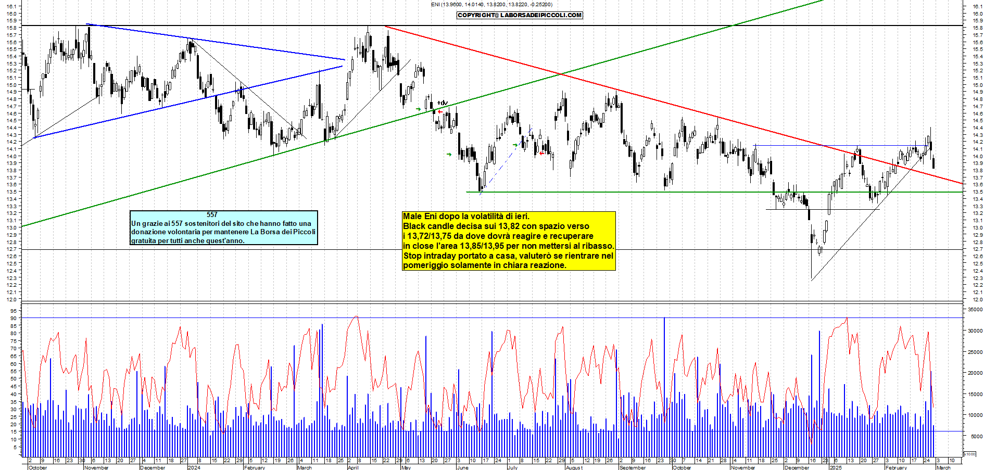
Task: Click the 'July' month label on date axis
Action: [512, 467]
